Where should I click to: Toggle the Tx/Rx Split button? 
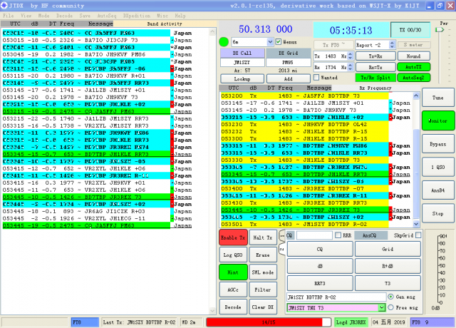pos(375,78)
